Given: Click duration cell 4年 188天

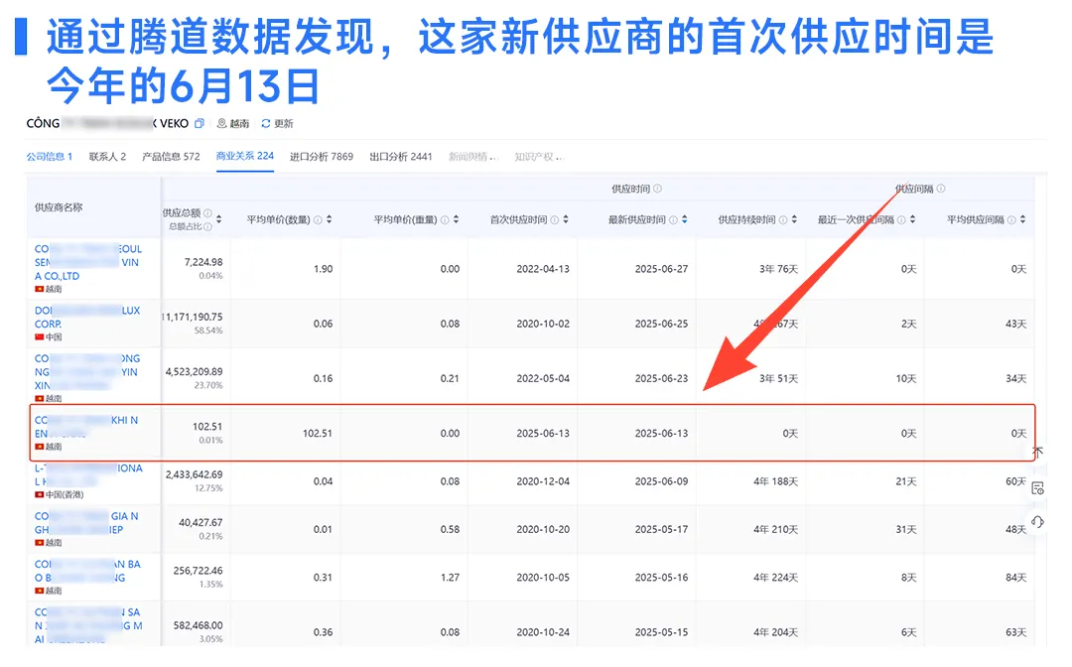Looking at the screenshot, I should coord(775,481).
